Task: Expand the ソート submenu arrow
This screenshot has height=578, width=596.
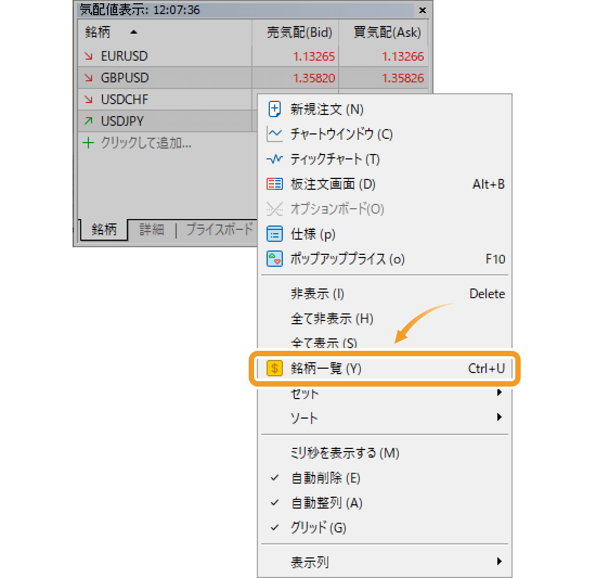Action: pos(500,418)
